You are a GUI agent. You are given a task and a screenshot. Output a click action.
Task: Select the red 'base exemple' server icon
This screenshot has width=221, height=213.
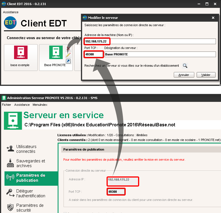point(21,52)
